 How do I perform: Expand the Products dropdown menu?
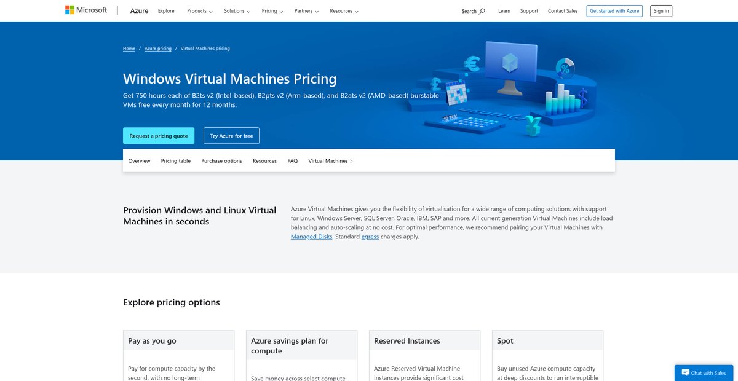pyautogui.click(x=200, y=11)
